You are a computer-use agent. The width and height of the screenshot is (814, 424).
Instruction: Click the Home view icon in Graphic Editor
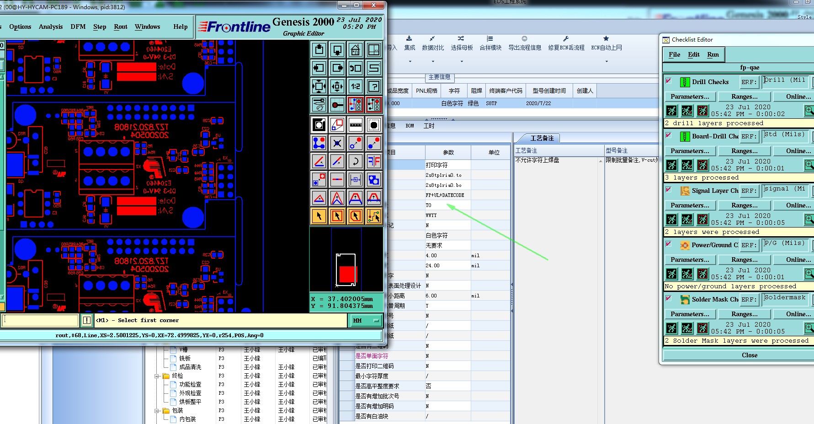pyautogui.click(x=355, y=50)
